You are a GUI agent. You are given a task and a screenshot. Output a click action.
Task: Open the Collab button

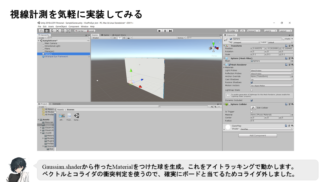coord(232,31)
